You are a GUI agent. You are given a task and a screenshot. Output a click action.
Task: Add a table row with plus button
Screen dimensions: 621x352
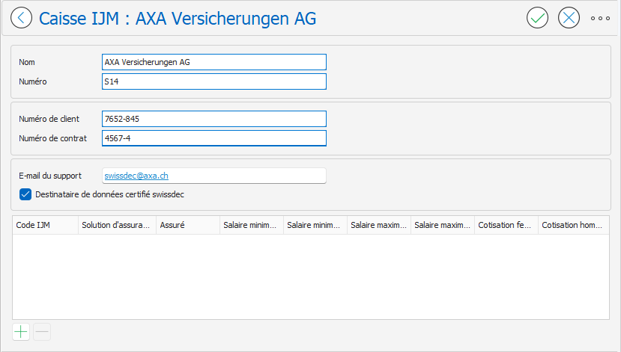[21, 332]
